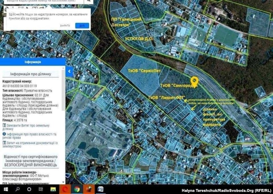Image resolution: width=273 pixels, height=194 pixels.
Task: Click the 'ФО-П Мотько Олександр Володимирович' text
Action: [26, 177]
